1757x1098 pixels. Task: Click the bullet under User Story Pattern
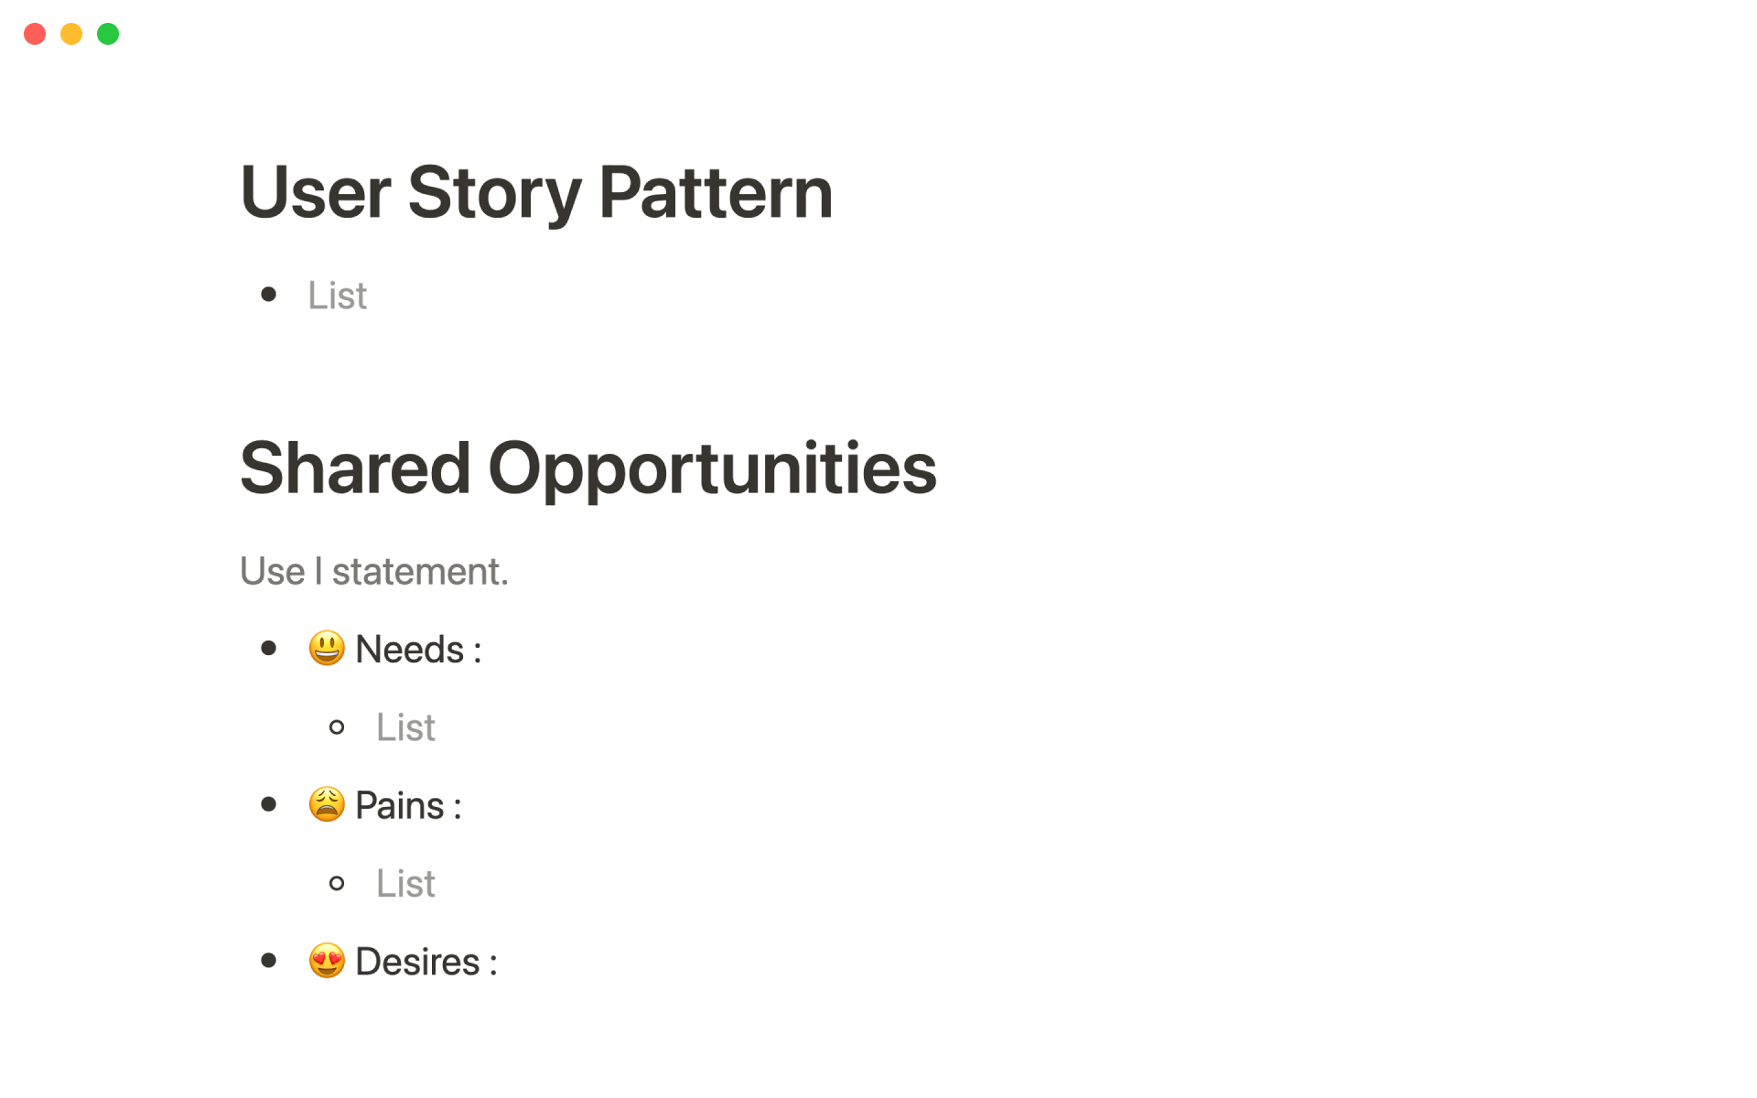pyautogui.click(x=268, y=295)
